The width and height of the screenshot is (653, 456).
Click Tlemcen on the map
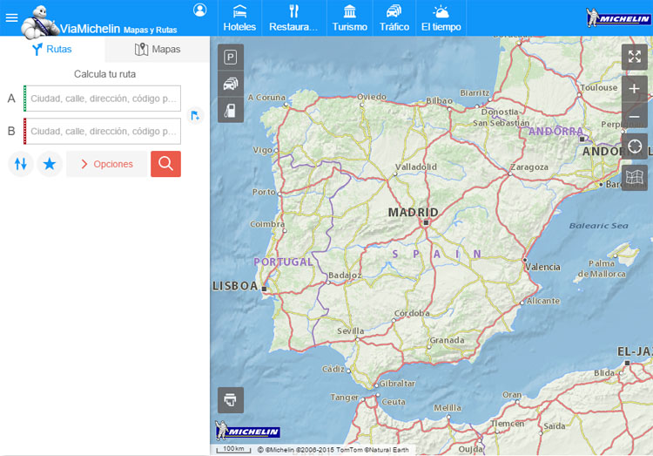point(507,424)
